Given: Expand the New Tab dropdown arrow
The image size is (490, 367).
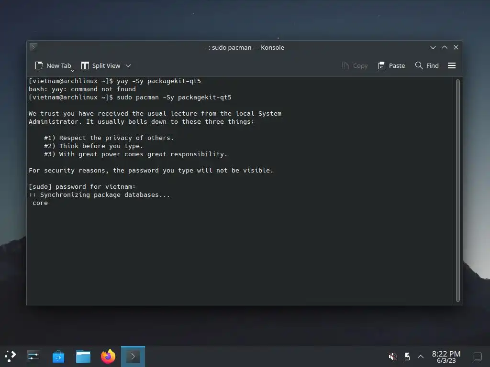Looking at the screenshot, I should [x=73, y=71].
